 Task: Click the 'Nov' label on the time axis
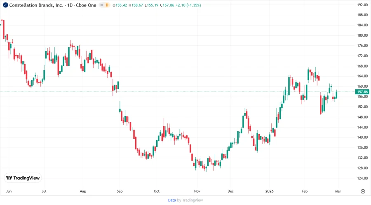point(197,191)
